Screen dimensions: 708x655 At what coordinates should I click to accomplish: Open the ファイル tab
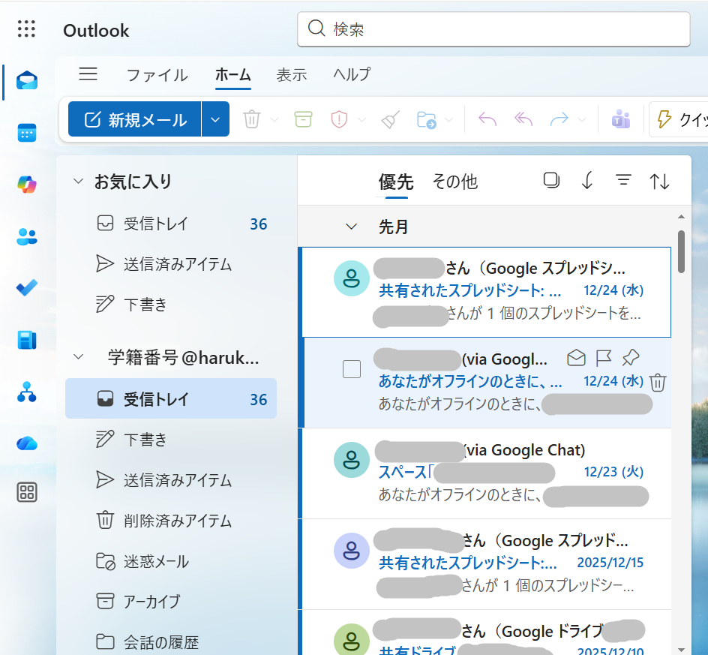157,74
